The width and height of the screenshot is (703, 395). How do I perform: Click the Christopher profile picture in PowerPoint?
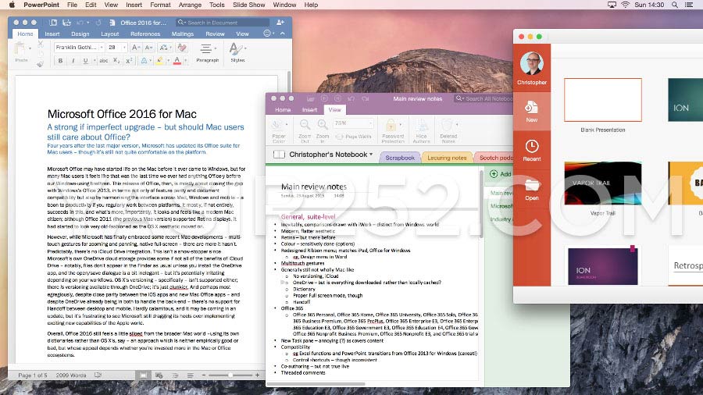[532, 63]
